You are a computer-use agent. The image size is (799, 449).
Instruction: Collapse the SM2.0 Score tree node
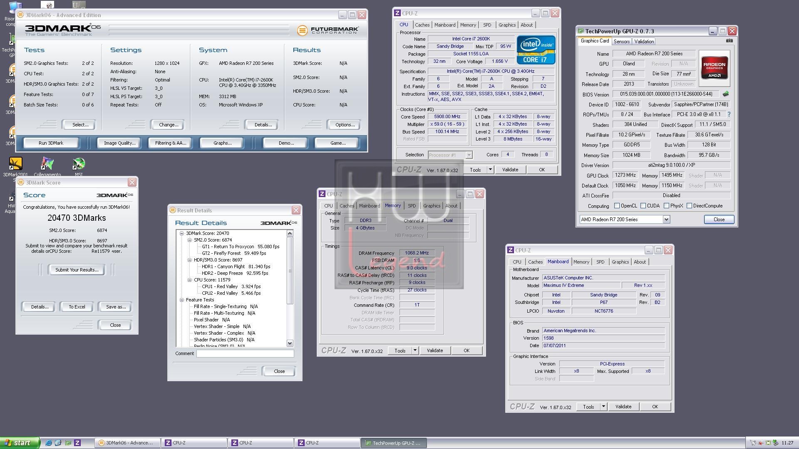click(x=190, y=240)
